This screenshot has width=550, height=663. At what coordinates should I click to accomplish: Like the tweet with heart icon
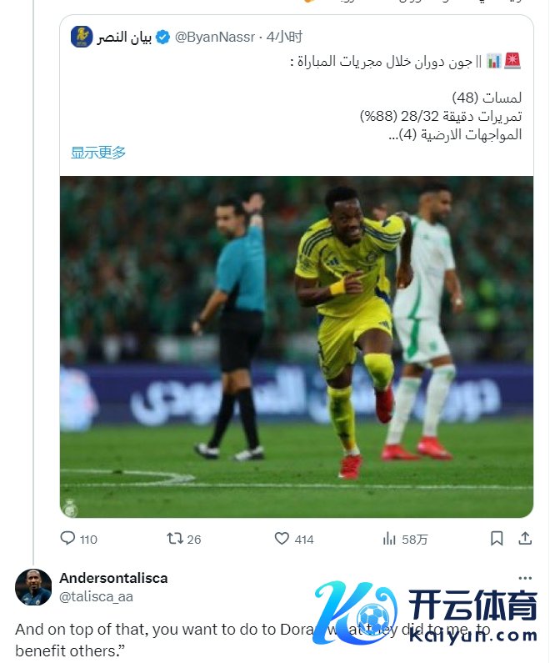click(282, 538)
